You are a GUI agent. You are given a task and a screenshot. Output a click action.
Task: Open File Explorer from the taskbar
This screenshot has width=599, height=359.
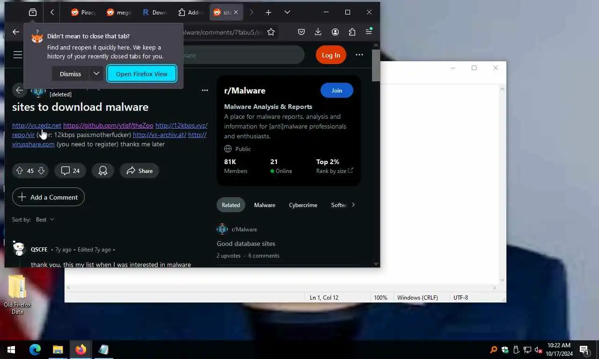point(58,349)
